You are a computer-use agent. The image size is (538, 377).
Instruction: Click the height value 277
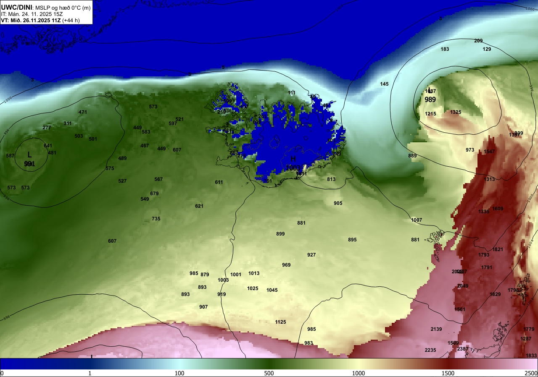(x=47, y=128)
